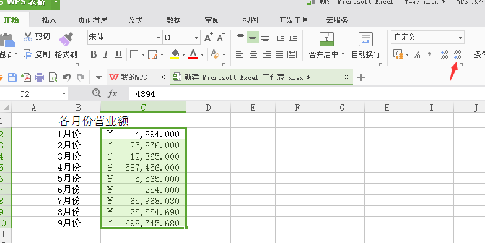Switch to the 审阅 ribbon tab
This screenshot has width=485, height=243.
pos(212,20)
